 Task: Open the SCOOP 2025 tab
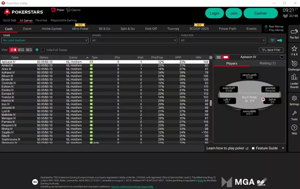(x=199, y=29)
